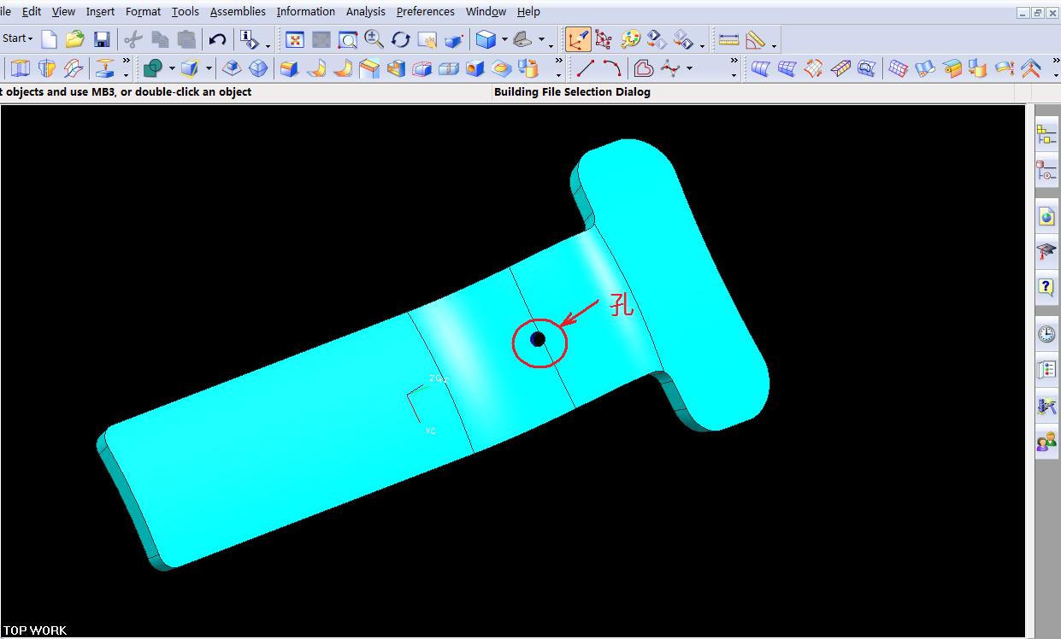1061x639 pixels.
Task: Click the Arc curve tool
Action: click(611, 68)
